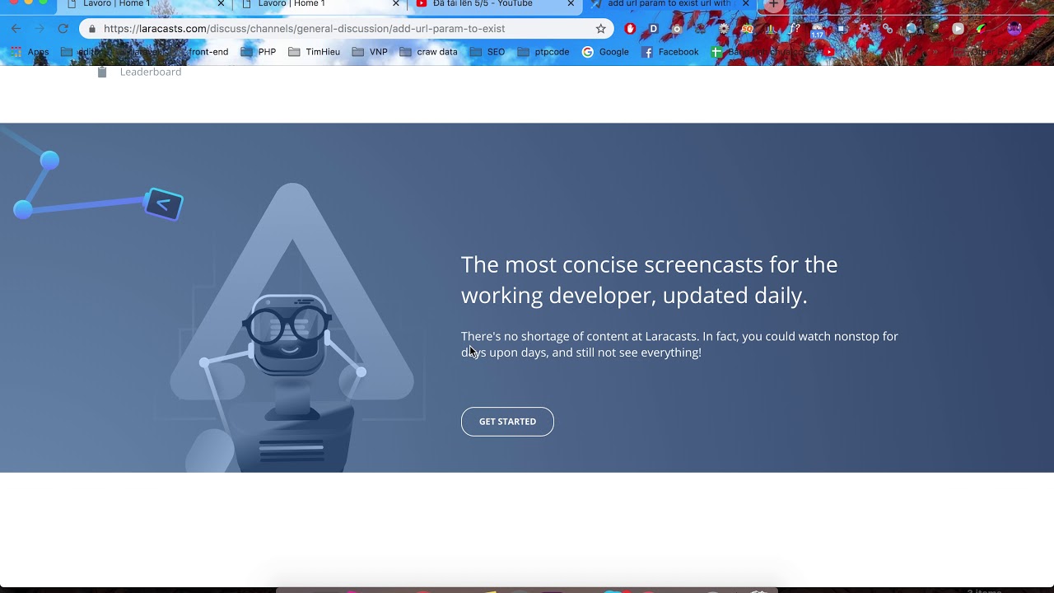Image resolution: width=1054 pixels, height=593 pixels.
Task: Click the padlock icon in address bar
Action: (91, 29)
